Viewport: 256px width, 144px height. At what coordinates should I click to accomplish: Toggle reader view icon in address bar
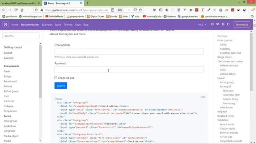coord(112,10)
